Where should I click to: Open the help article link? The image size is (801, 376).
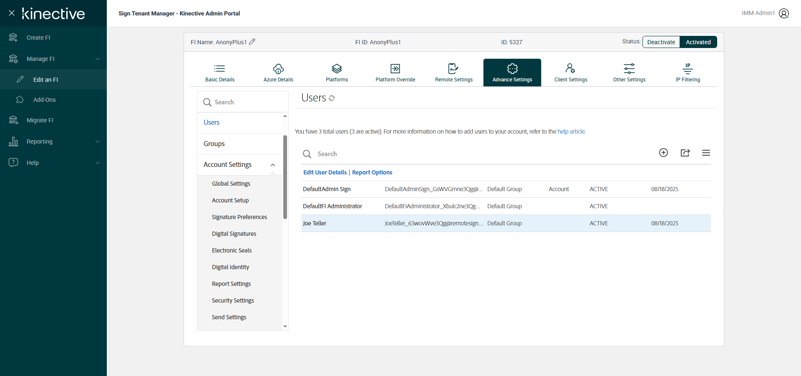(571, 131)
